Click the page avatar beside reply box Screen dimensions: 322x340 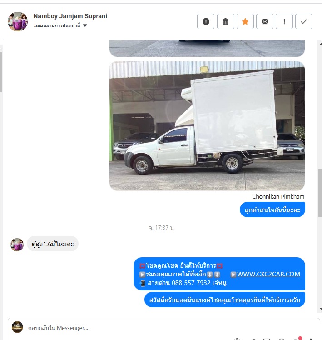tap(17, 327)
